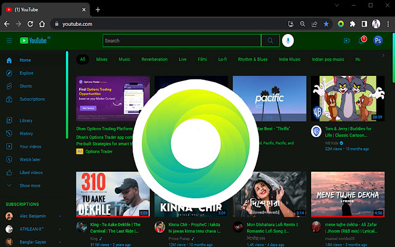
Task: Open the Chrome profile picture
Action: 376,24
